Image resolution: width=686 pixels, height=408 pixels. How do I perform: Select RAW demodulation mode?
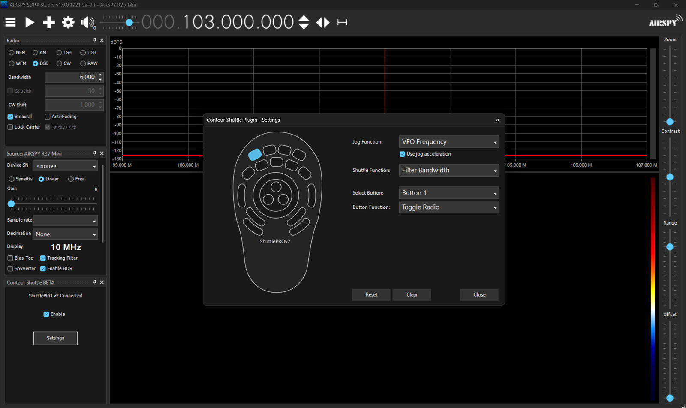pyautogui.click(x=89, y=63)
